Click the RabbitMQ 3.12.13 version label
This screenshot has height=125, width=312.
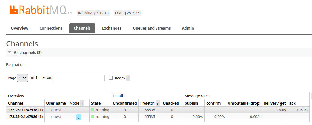pyautogui.click(x=93, y=13)
